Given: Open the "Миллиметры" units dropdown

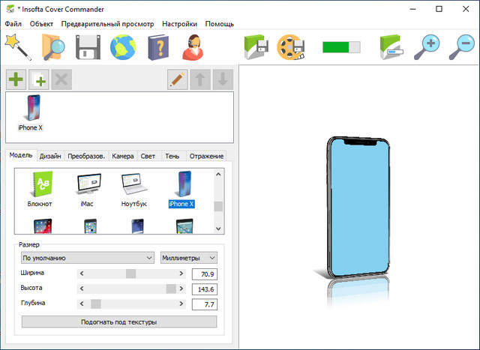Looking at the screenshot, I should [189, 258].
